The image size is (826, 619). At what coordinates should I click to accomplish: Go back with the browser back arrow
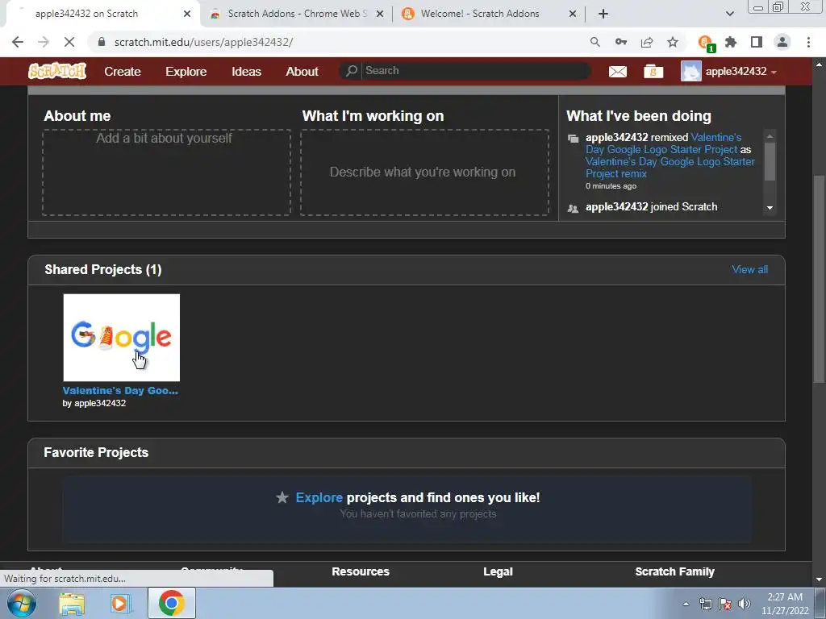18,42
